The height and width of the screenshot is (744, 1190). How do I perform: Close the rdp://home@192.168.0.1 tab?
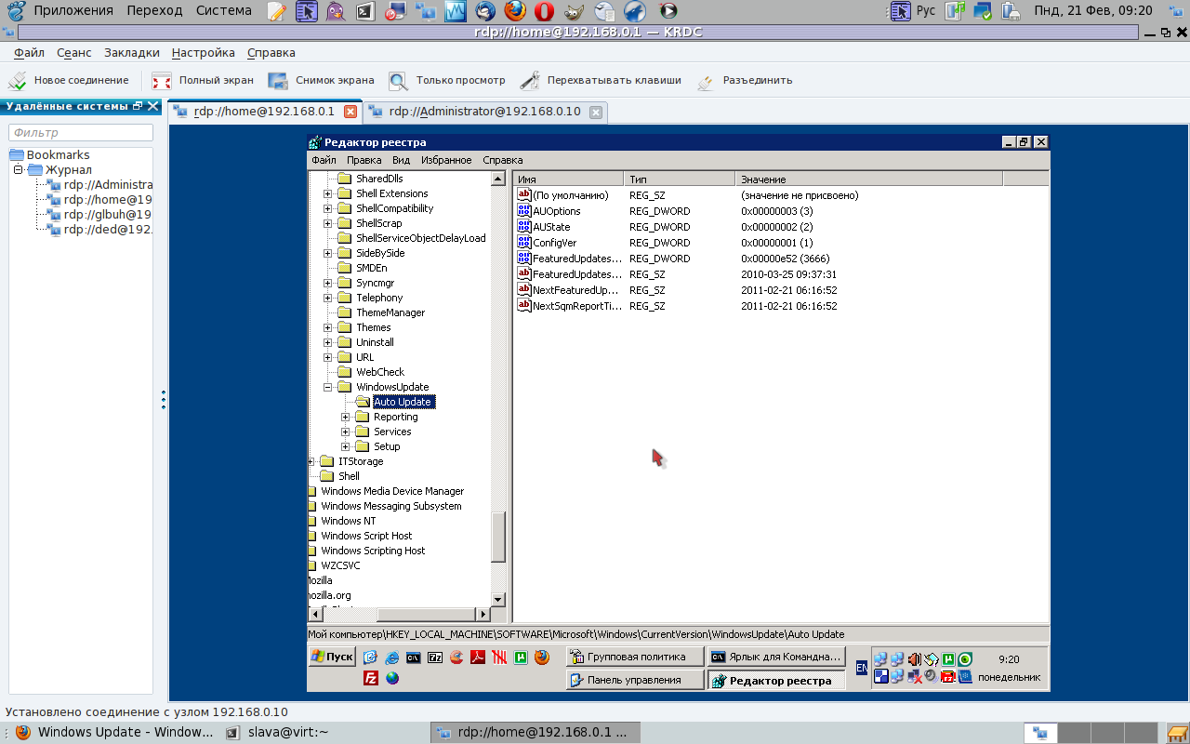(x=350, y=112)
